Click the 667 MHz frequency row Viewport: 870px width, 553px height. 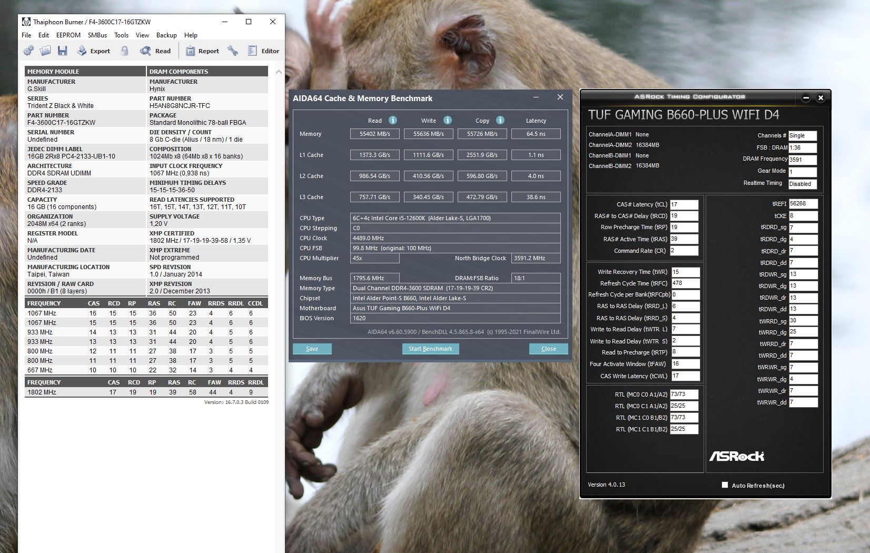[146, 370]
